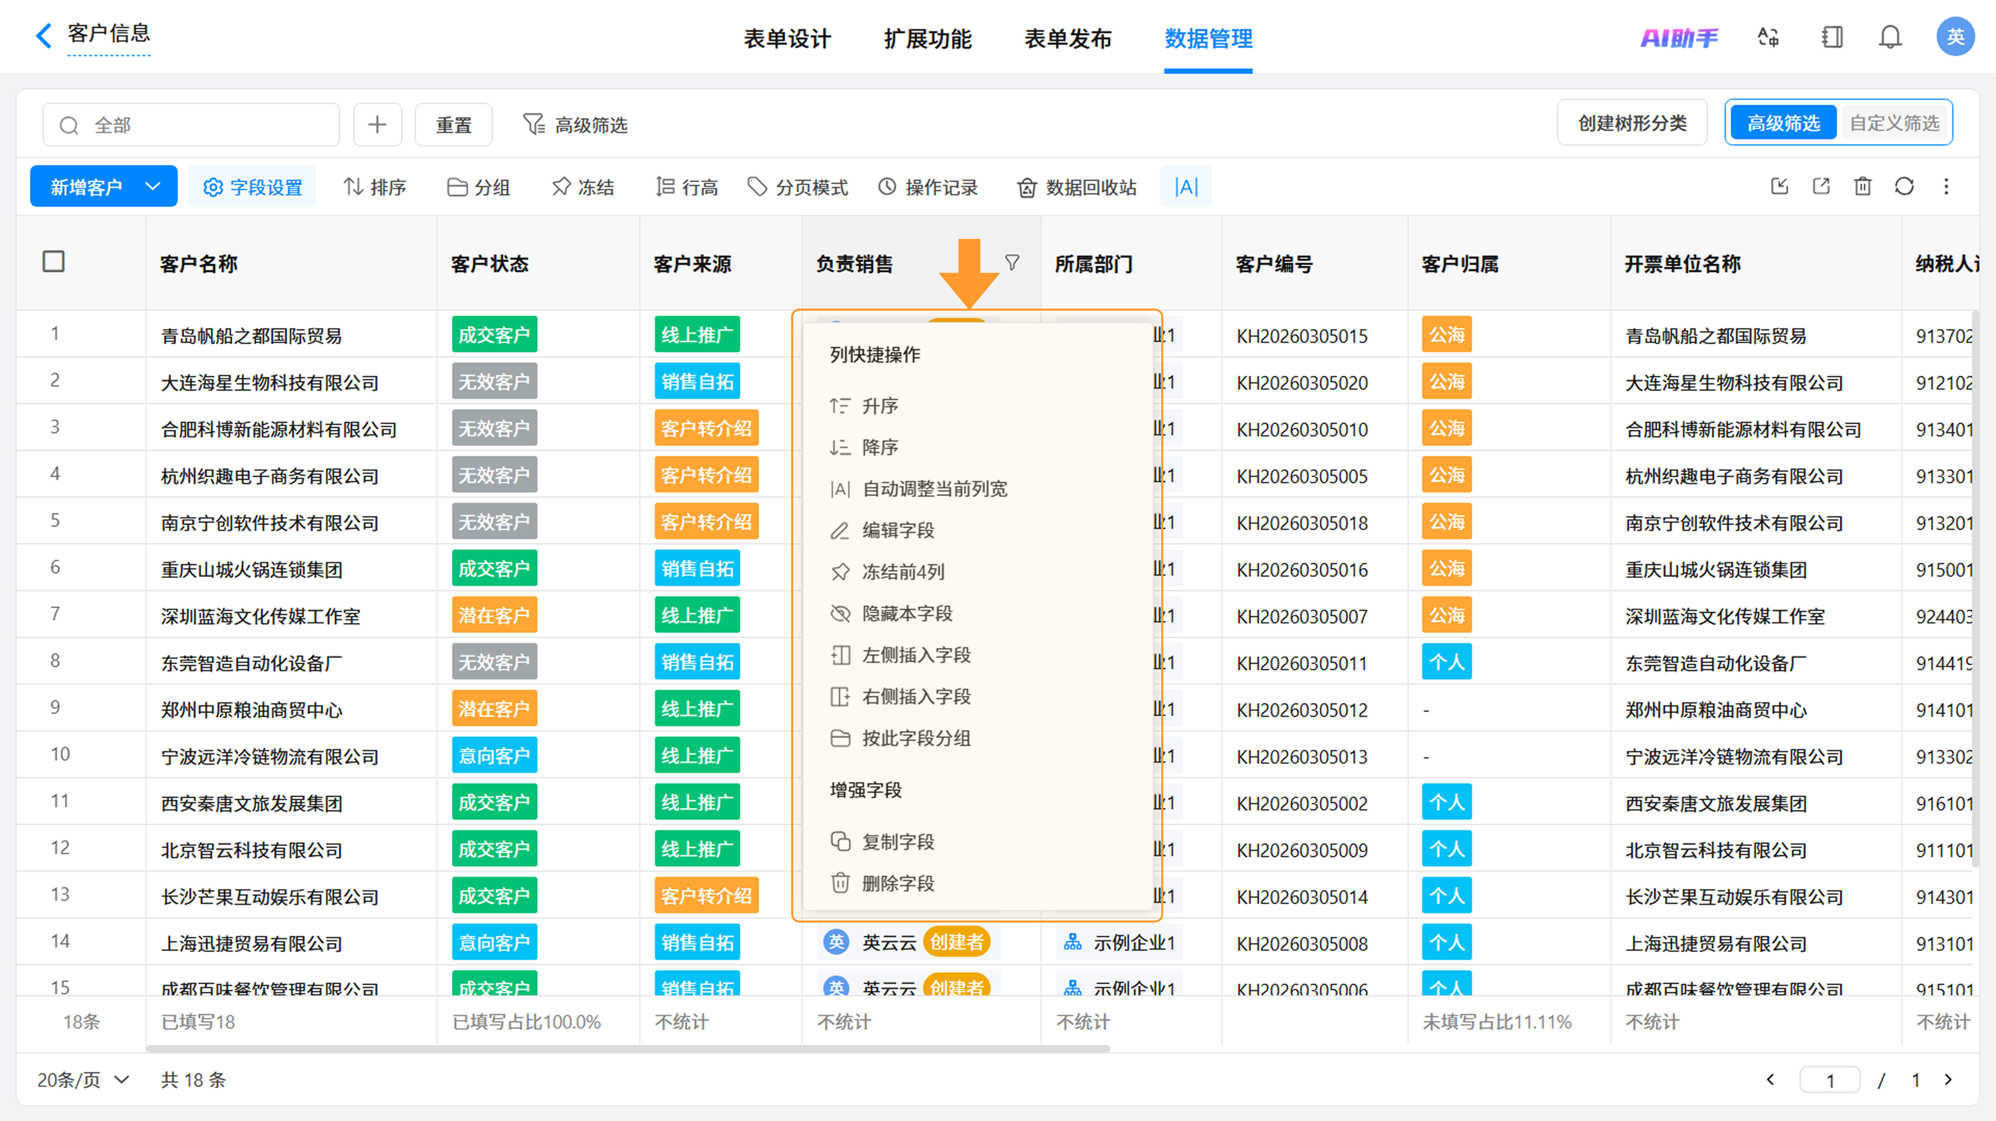Click the auto column width |A| toolbar icon
This screenshot has height=1121, width=1996.
pos(1186,186)
